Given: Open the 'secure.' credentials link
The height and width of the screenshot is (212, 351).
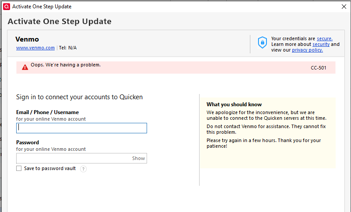Looking at the screenshot, I should (x=325, y=39).
